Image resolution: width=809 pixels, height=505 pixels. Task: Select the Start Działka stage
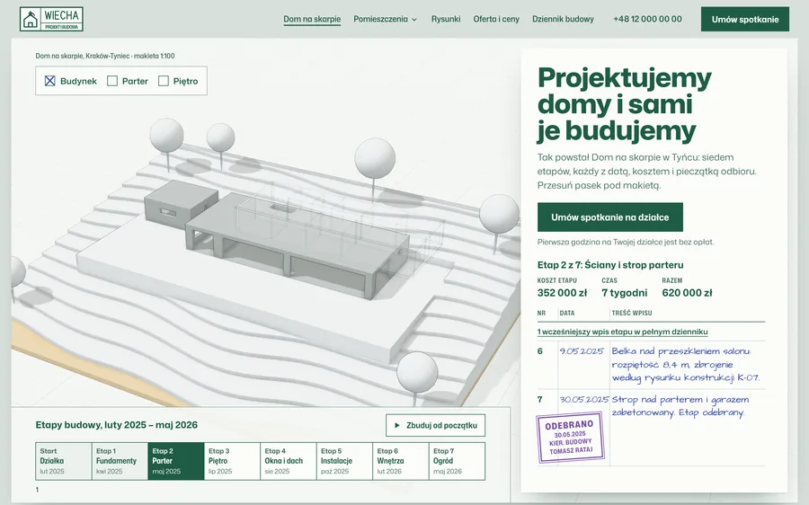(x=64, y=461)
